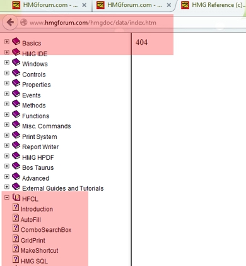Click the Controls book icon

16,73
